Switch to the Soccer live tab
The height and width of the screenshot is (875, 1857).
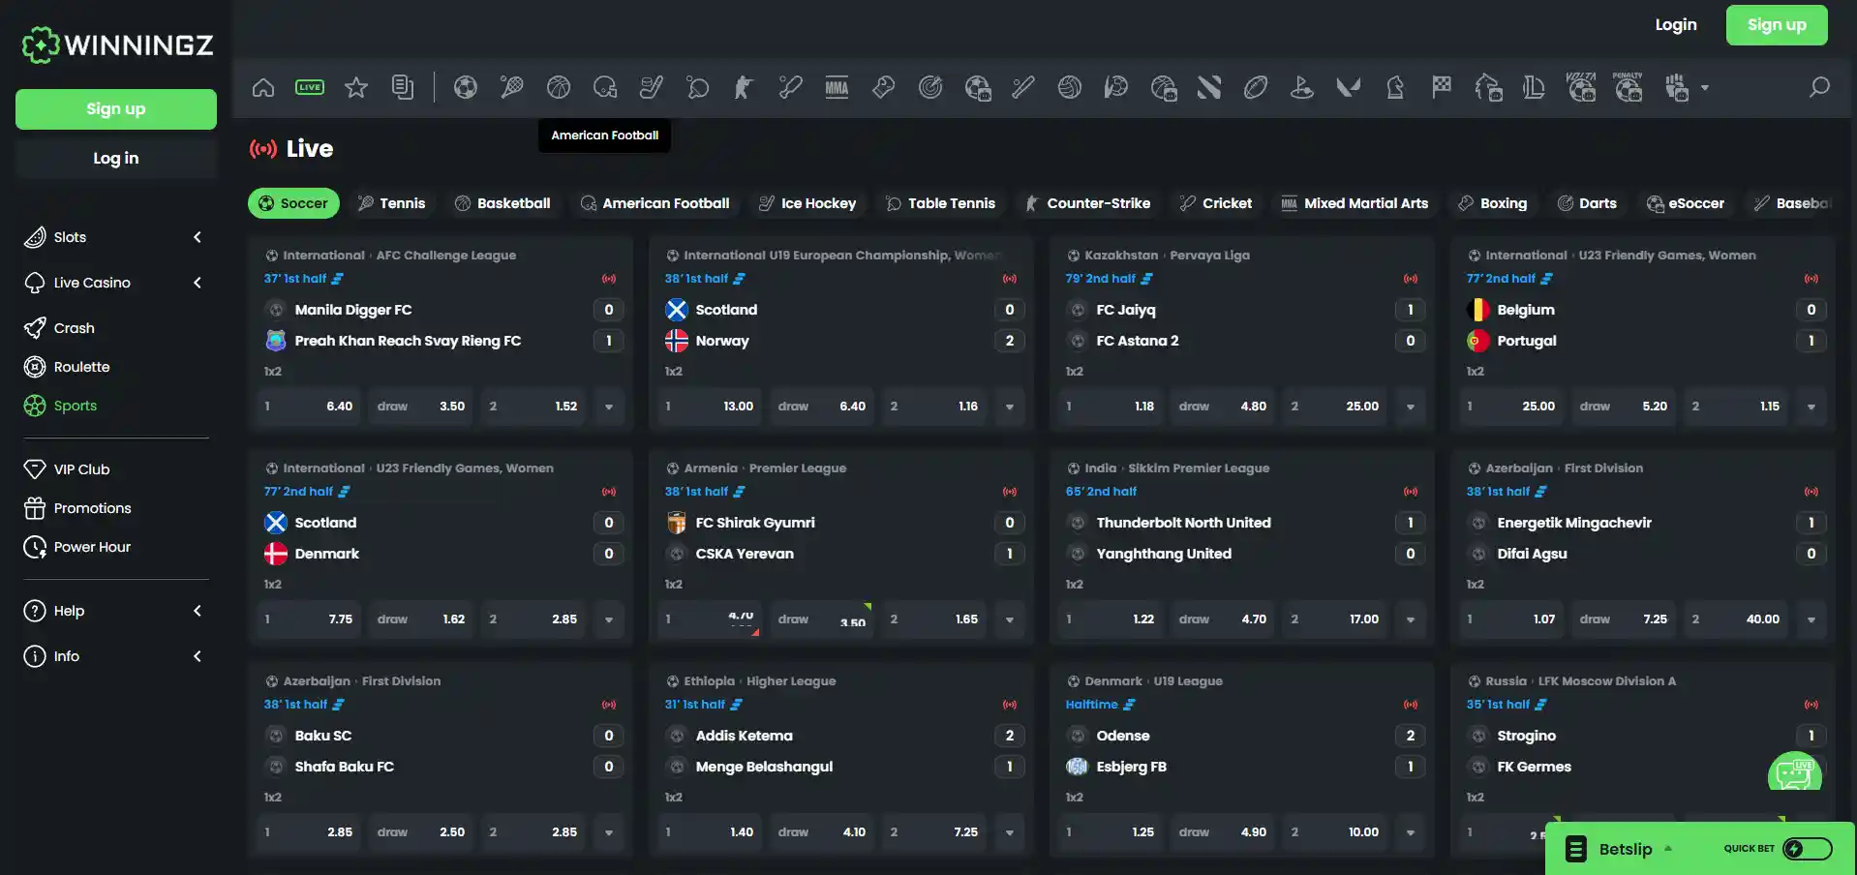293,203
